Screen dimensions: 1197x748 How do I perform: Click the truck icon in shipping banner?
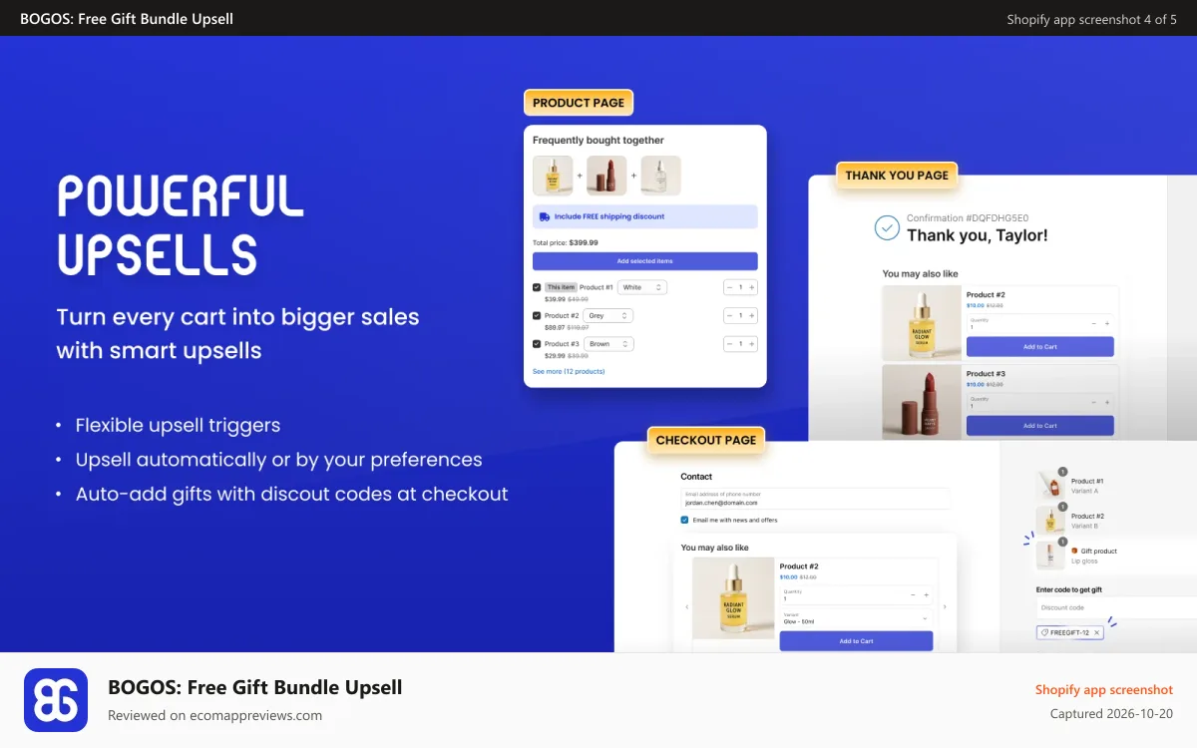click(544, 216)
